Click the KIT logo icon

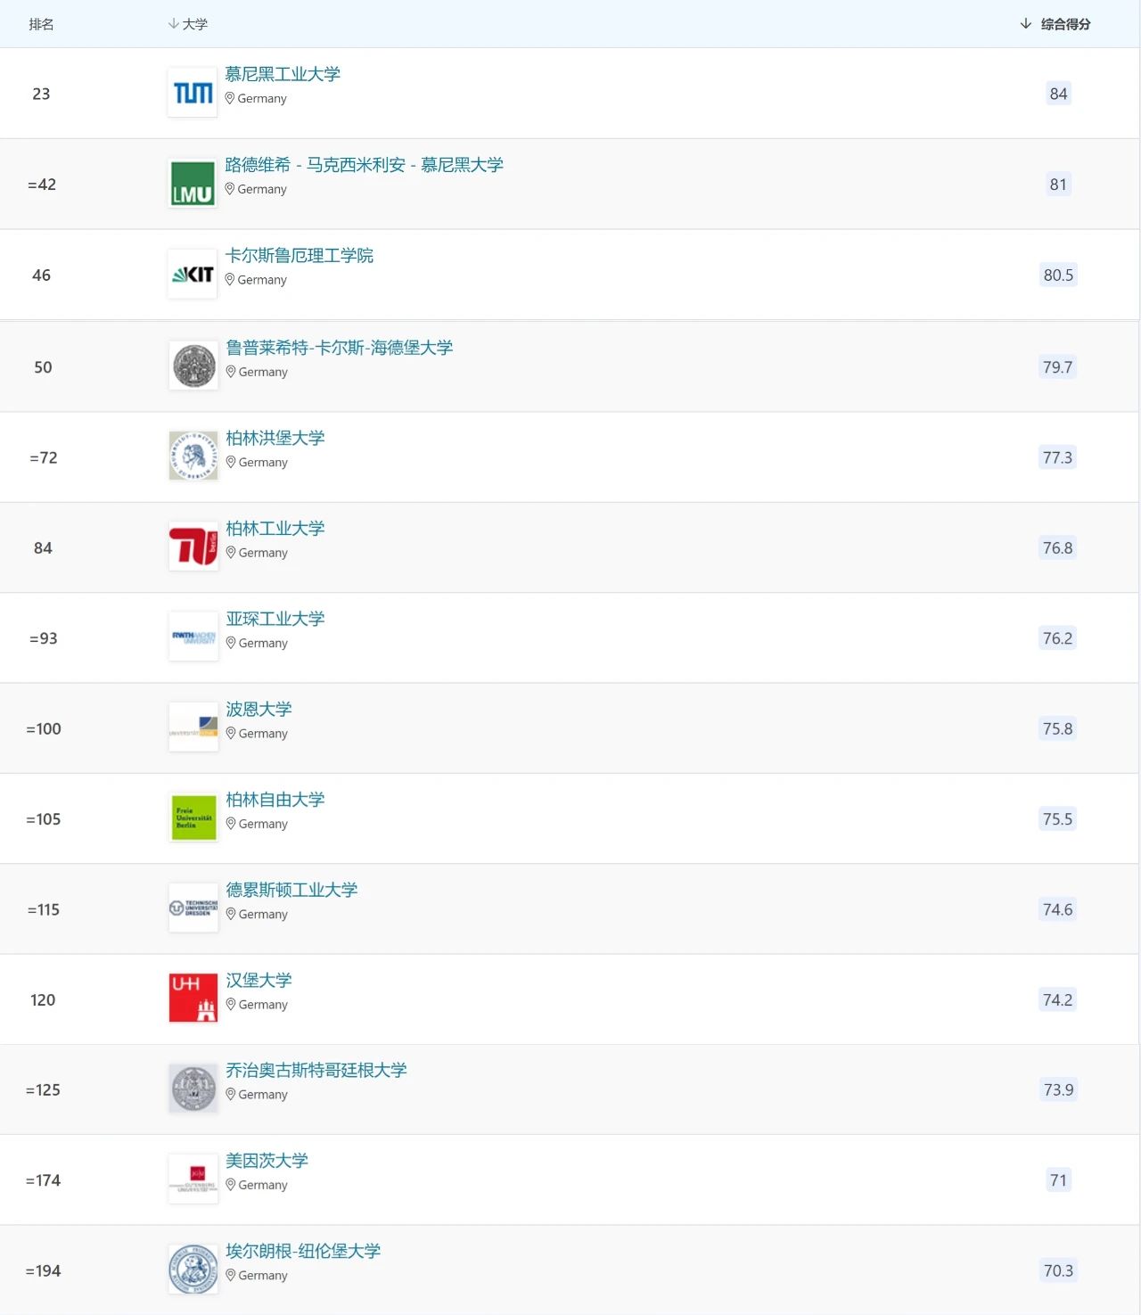[x=193, y=275]
